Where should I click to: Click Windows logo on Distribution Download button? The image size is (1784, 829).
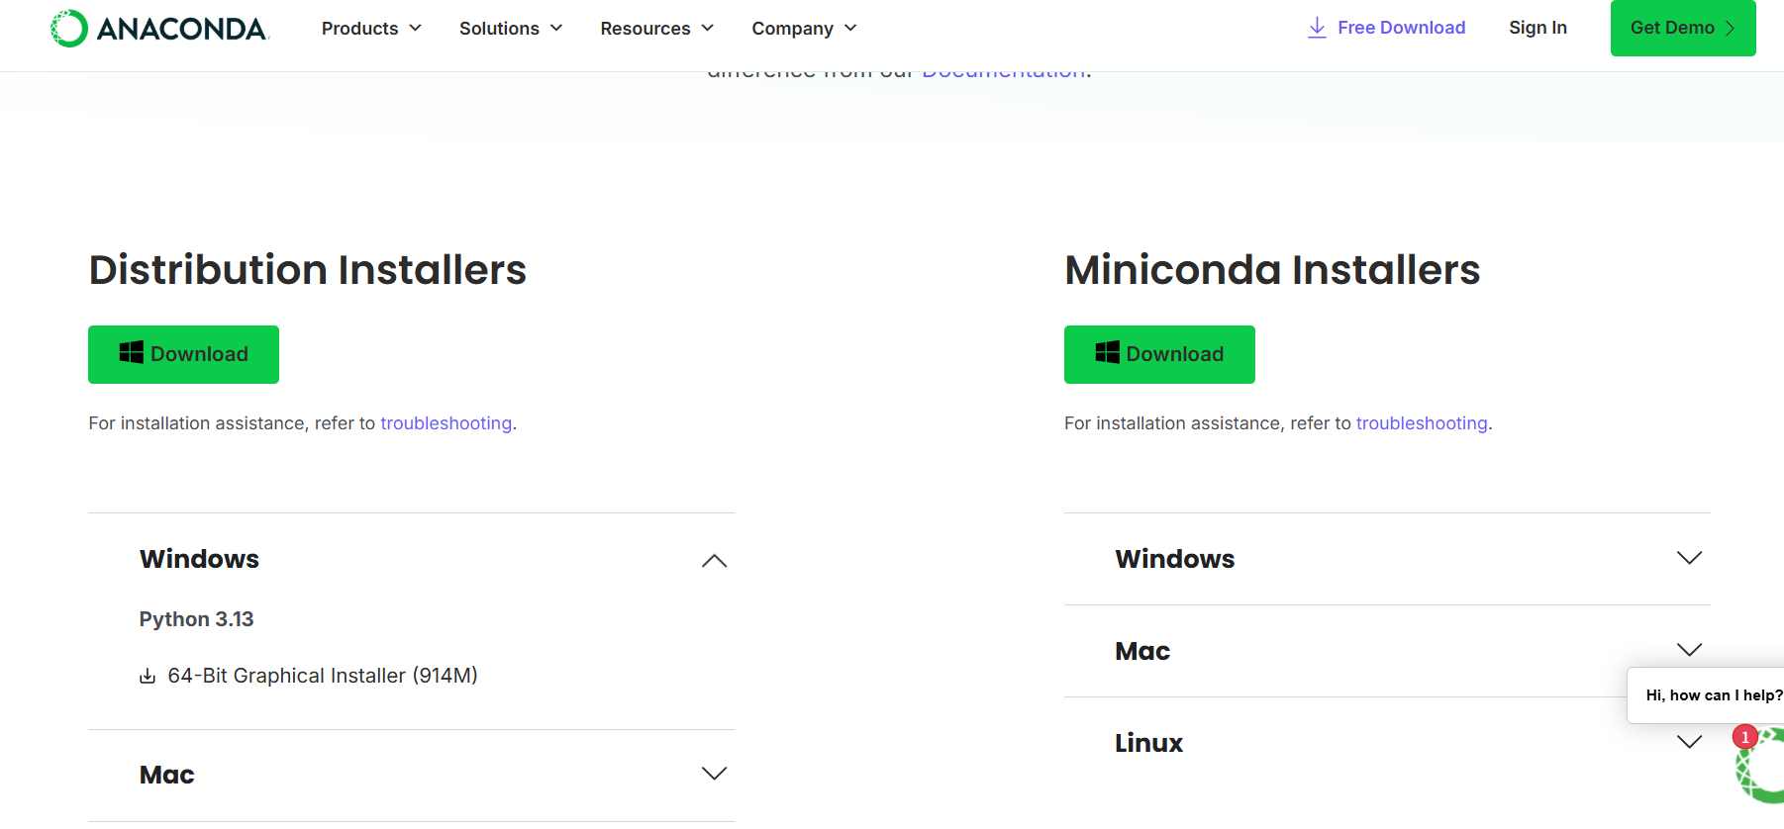point(131,353)
